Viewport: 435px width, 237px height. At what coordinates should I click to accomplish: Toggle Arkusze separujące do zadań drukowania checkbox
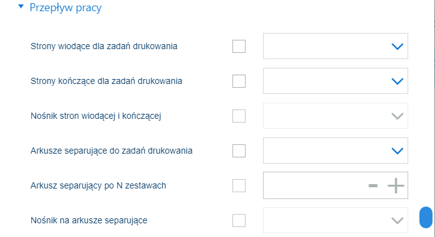tap(239, 151)
